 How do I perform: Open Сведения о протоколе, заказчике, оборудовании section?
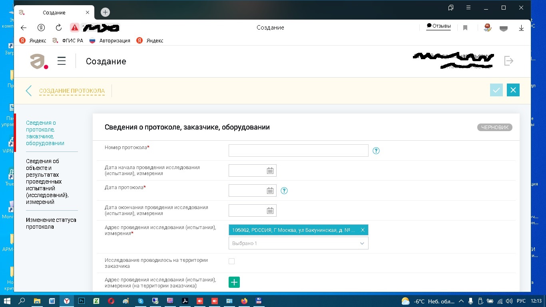[45, 133]
